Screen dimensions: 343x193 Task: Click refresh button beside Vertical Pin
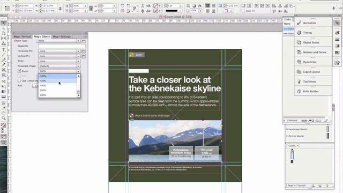click(84, 56)
